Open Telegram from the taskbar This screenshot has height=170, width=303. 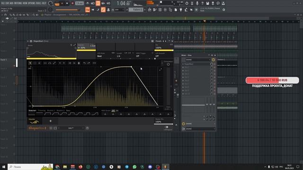(127, 167)
